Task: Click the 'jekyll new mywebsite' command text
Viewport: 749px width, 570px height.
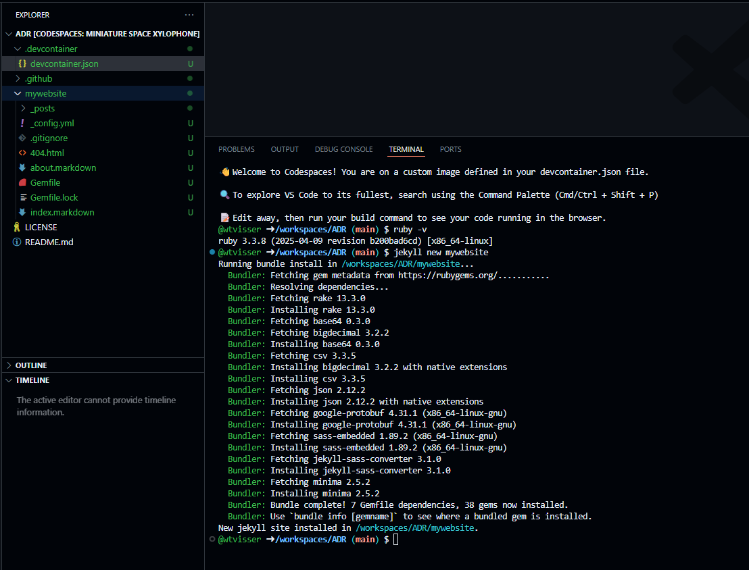Action: [441, 253]
